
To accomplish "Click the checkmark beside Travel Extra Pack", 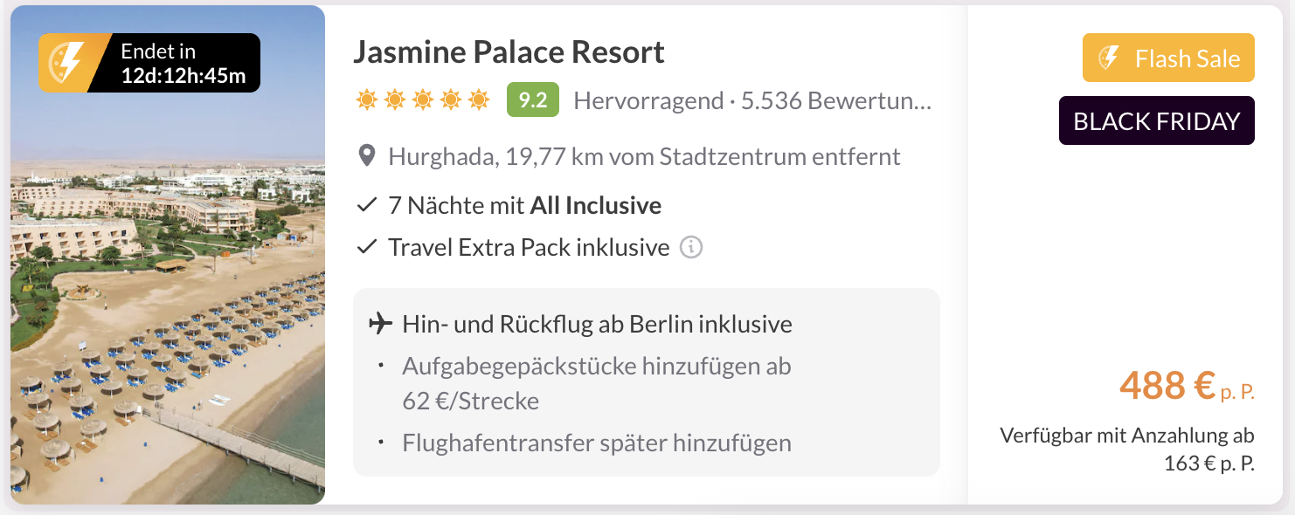I will pyautogui.click(x=367, y=248).
